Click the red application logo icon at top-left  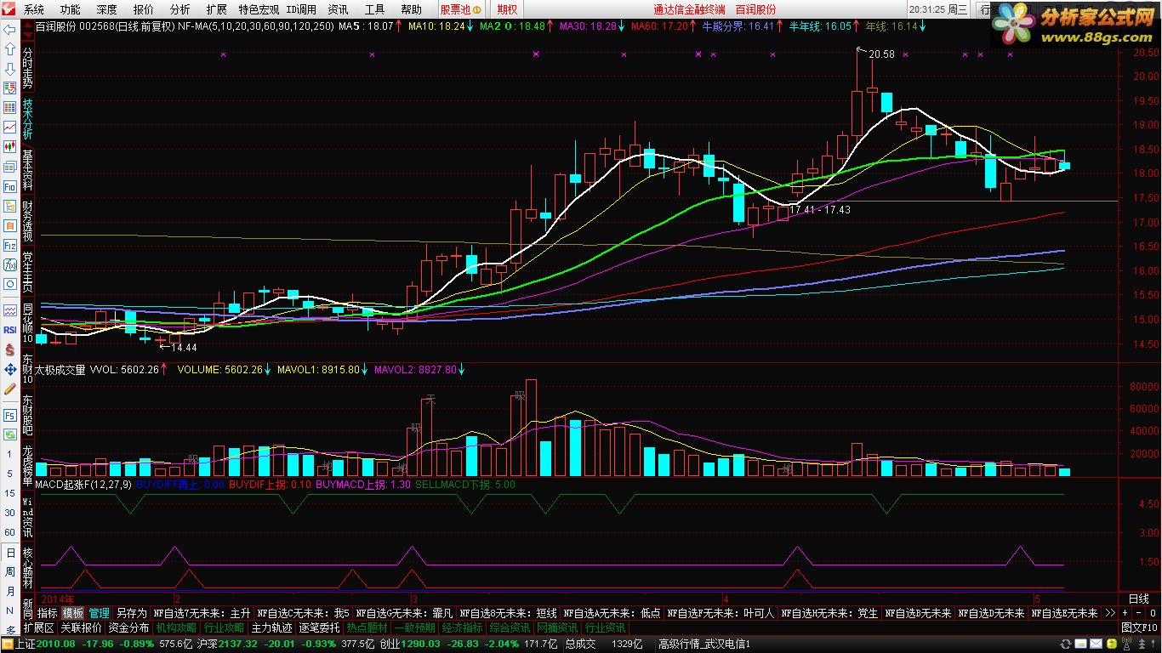[9, 9]
